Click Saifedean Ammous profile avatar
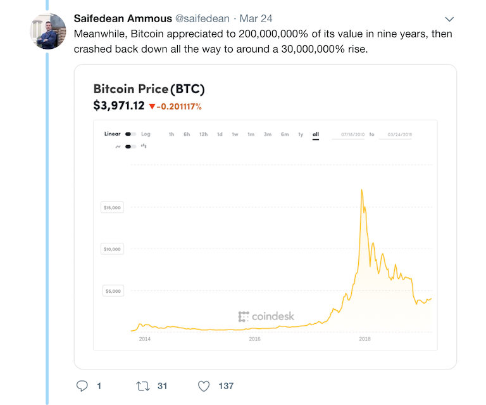486x405 pixels. pos(47,31)
